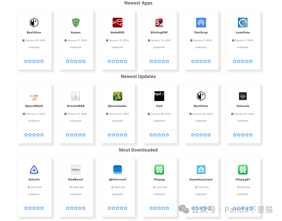Click the star rating under StirlingPDF
This screenshot has width=282, height=221.
click(x=159, y=61)
